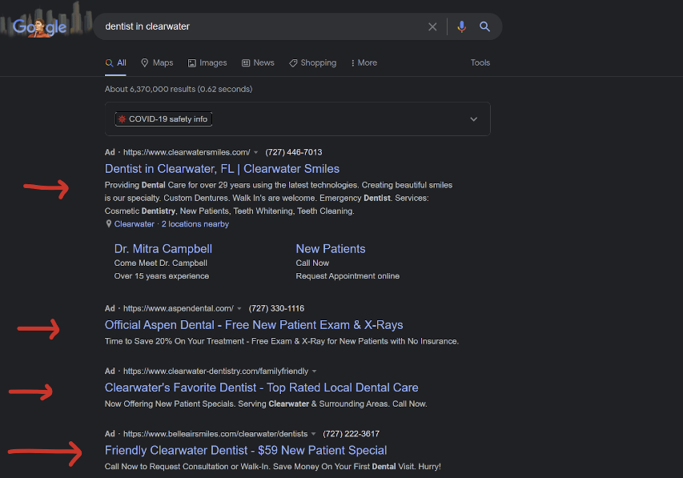Expand the COVID-19 safety info chevron

pyautogui.click(x=473, y=119)
